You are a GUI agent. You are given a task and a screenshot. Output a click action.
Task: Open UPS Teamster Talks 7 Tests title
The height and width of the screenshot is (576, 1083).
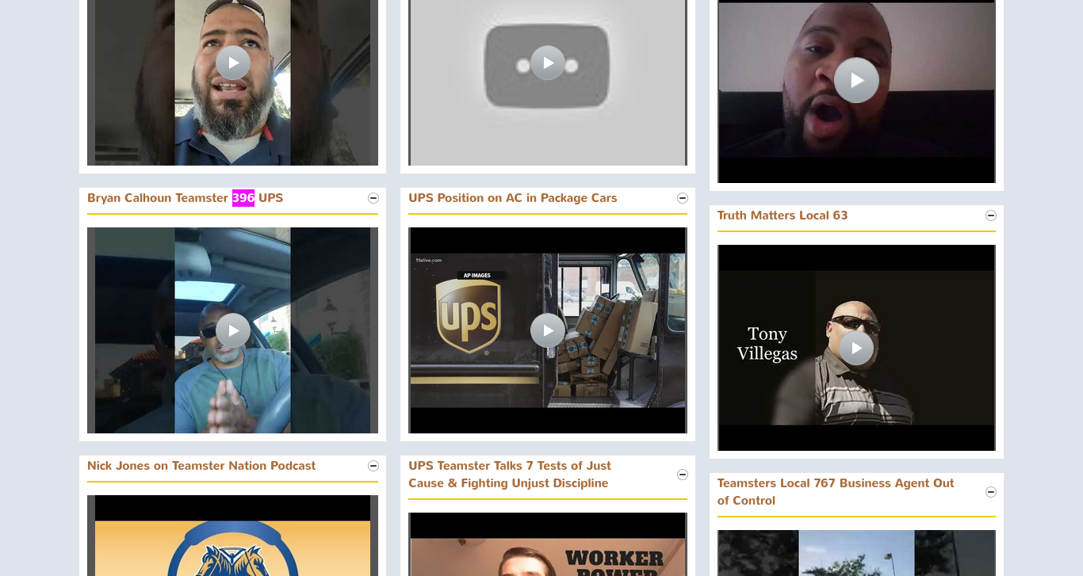(x=510, y=475)
